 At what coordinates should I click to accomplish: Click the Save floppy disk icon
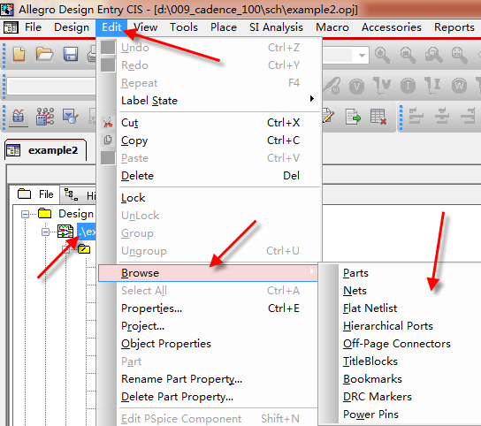[71, 54]
